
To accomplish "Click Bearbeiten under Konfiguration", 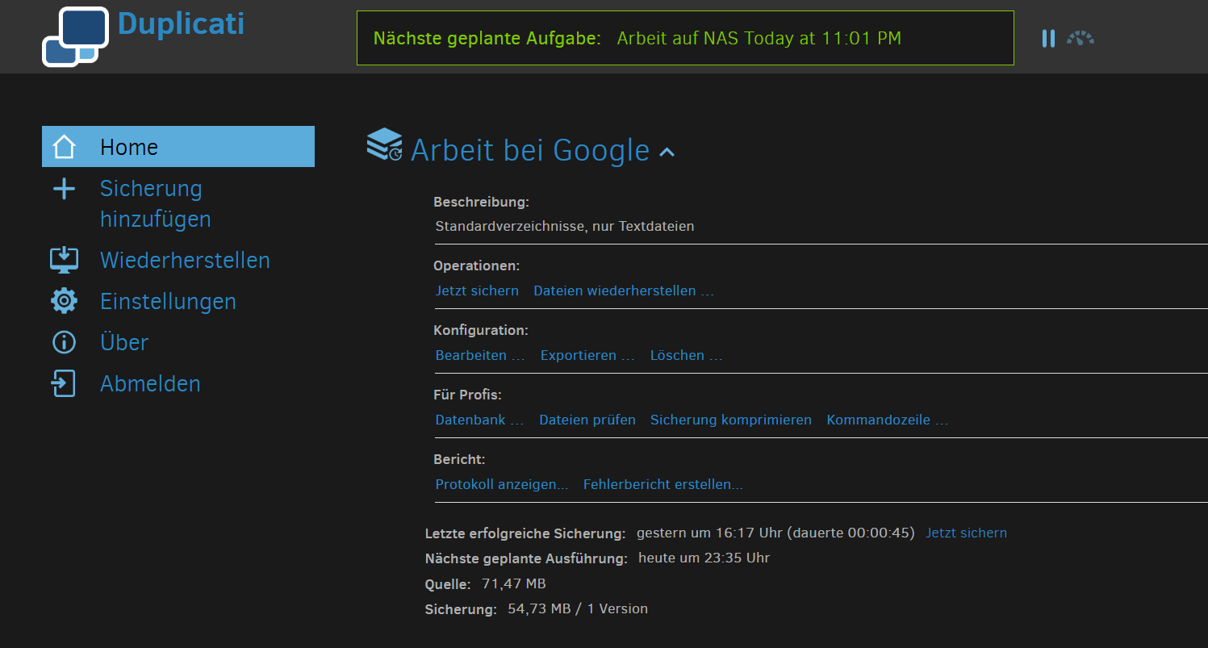I will coord(480,355).
